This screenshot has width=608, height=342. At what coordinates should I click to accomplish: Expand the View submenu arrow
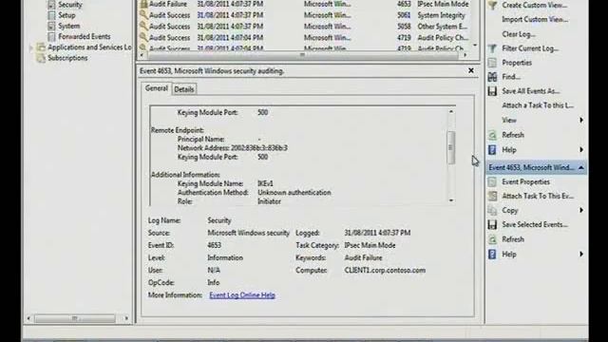click(581, 121)
